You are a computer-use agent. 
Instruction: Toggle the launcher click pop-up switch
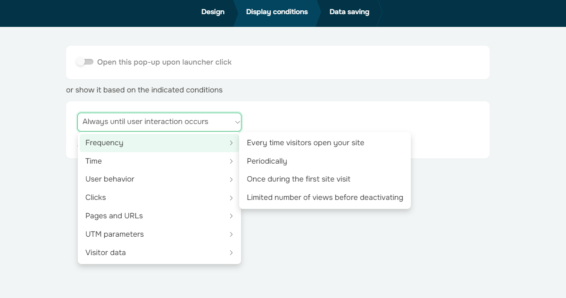85,62
